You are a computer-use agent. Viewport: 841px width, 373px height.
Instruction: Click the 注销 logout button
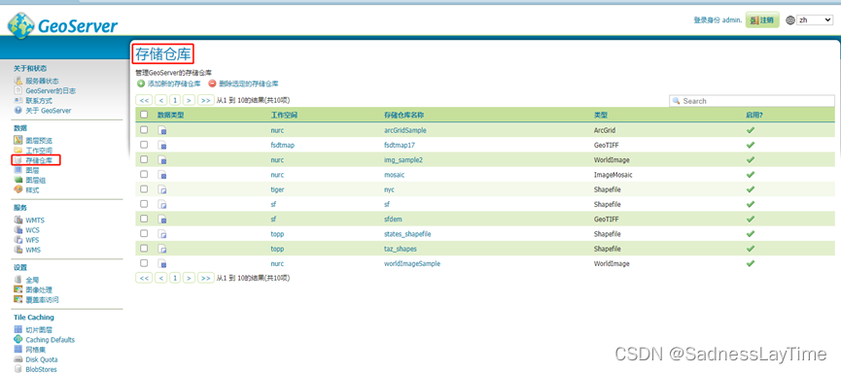pyautogui.click(x=762, y=19)
